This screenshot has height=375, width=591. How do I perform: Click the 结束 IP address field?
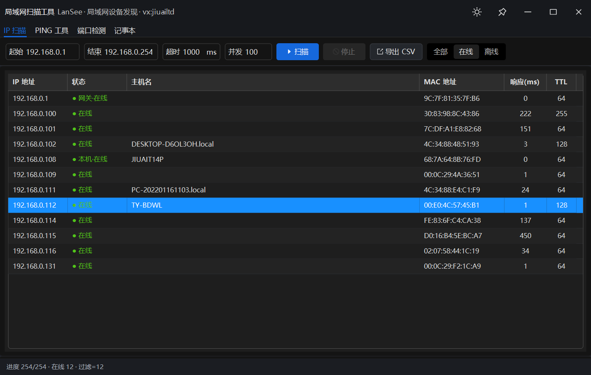121,52
